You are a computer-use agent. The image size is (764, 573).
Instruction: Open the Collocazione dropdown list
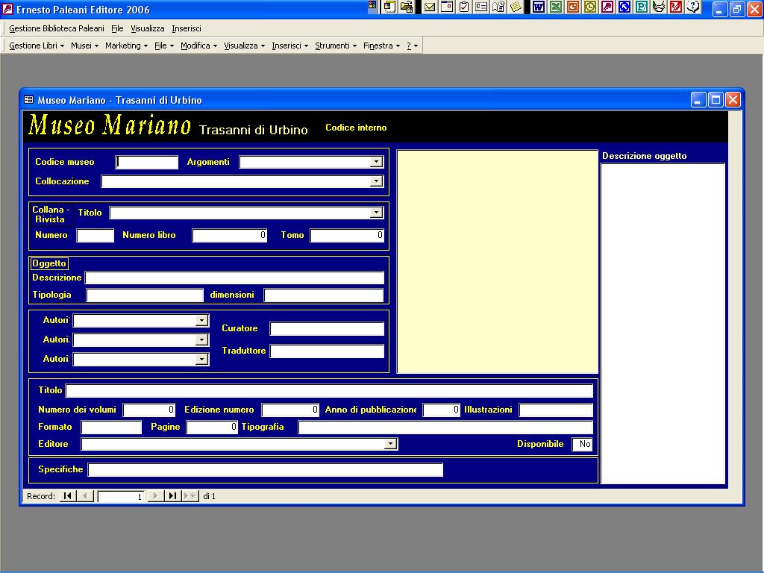point(376,181)
